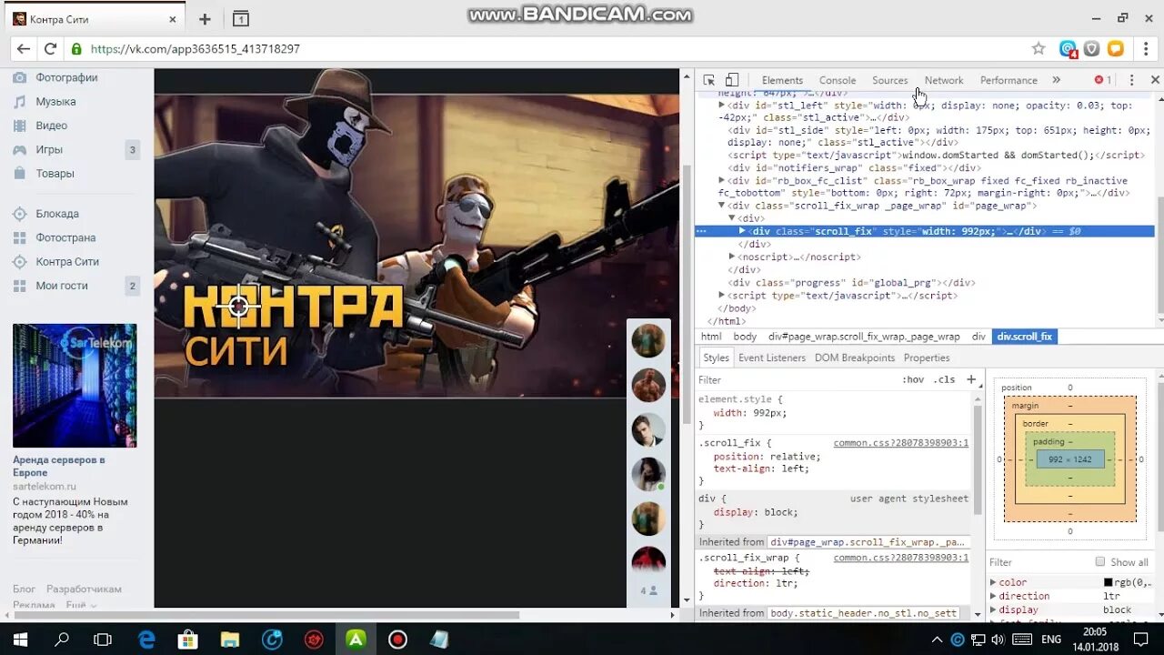Screen dimensions: 1164x655
Task: Expand the rb_box_fc_clist div node
Action: [722, 180]
